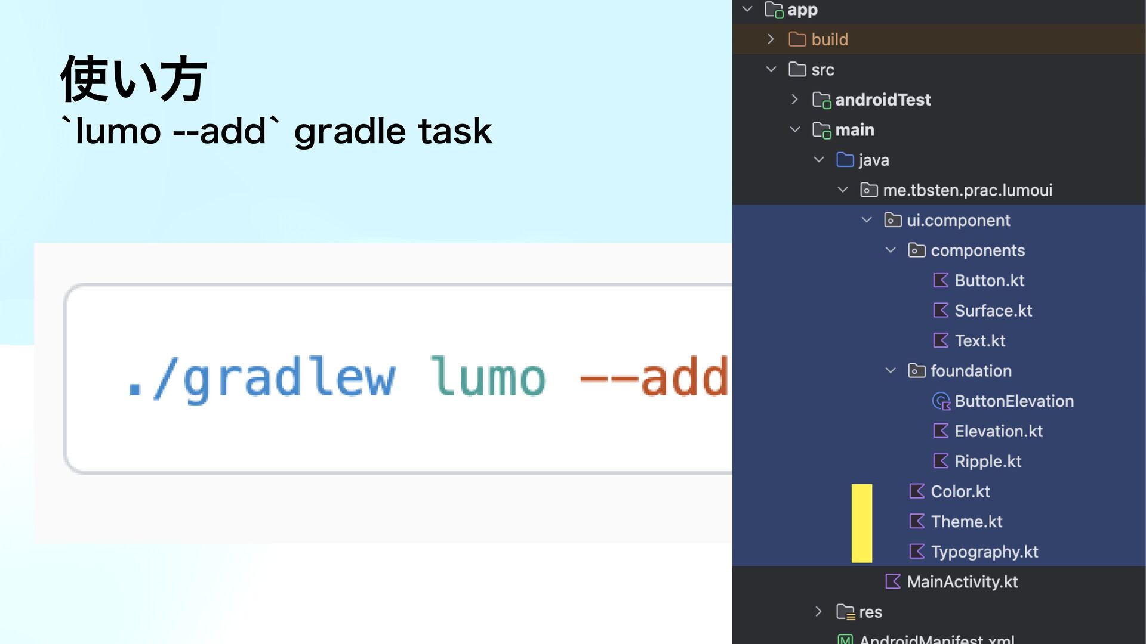The height and width of the screenshot is (644, 1146).
Task: Expand the build folder chevron
Action: pyautogui.click(x=771, y=39)
